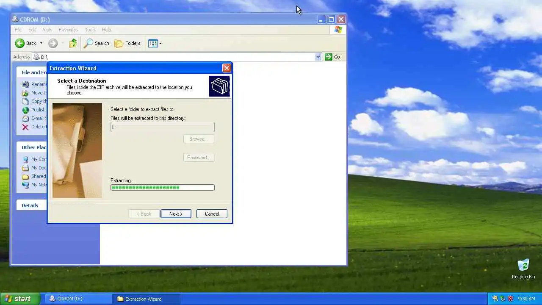Open the Recycle Bin desktop icon
This screenshot has width=542, height=305.
click(523, 269)
